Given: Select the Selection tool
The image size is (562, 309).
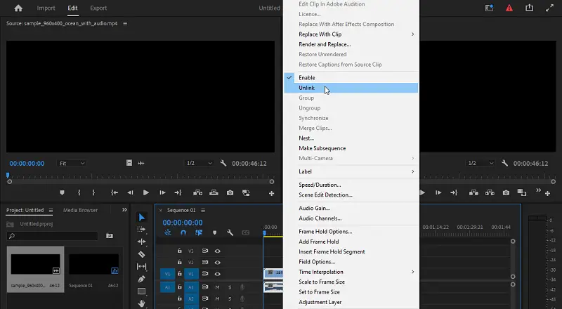Looking at the screenshot, I should click(x=142, y=217).
